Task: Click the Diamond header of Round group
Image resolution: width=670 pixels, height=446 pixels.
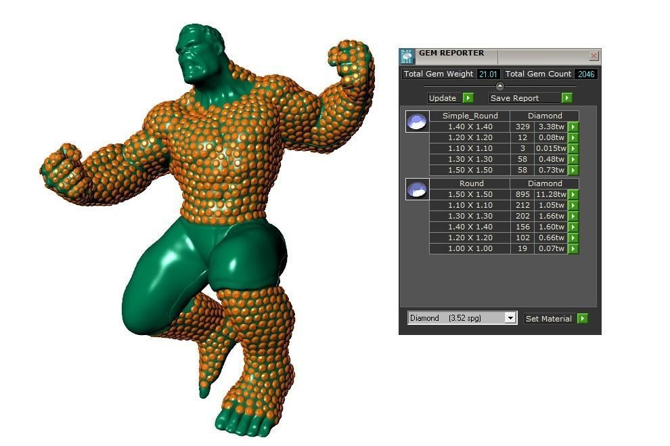Action: tap(545, 183)
